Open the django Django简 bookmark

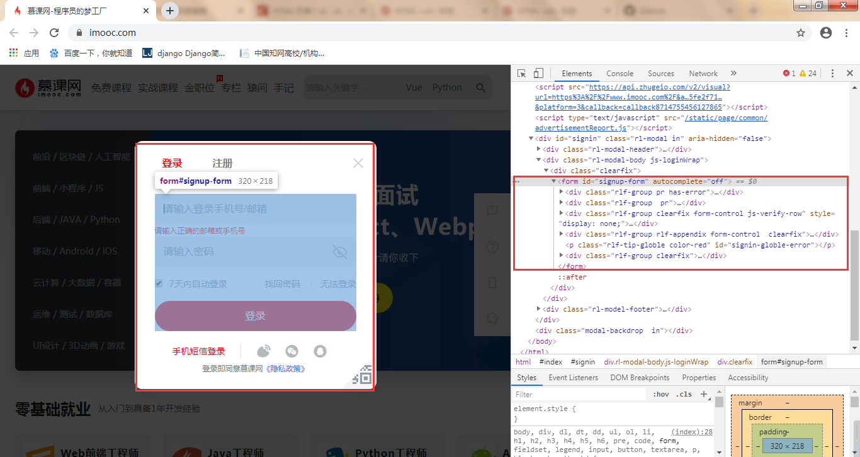183,54
